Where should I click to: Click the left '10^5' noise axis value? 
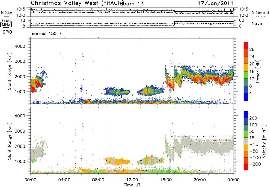click(21, 9)
